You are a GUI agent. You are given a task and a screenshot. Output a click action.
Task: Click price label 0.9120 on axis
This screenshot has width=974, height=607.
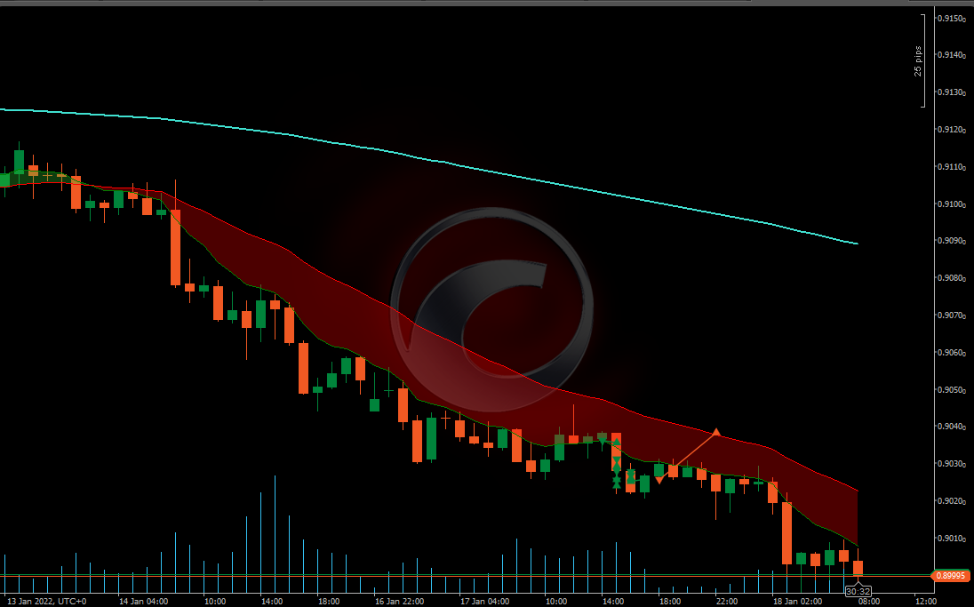[x=951, y=130]
